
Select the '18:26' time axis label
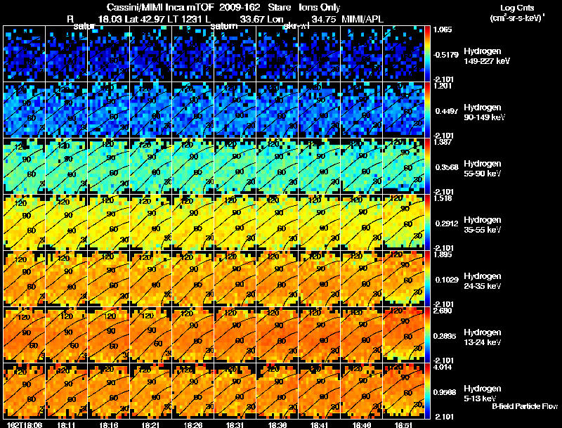point(192,424)
